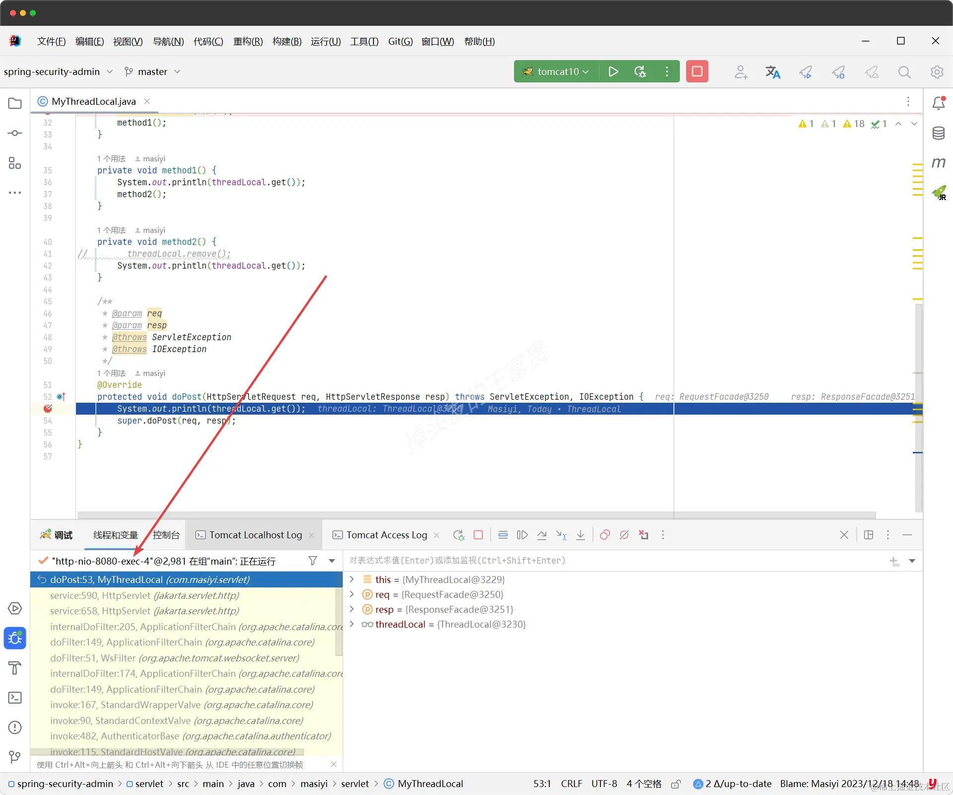
Task: Open IDE settings gear
Action: coord(937,72)
